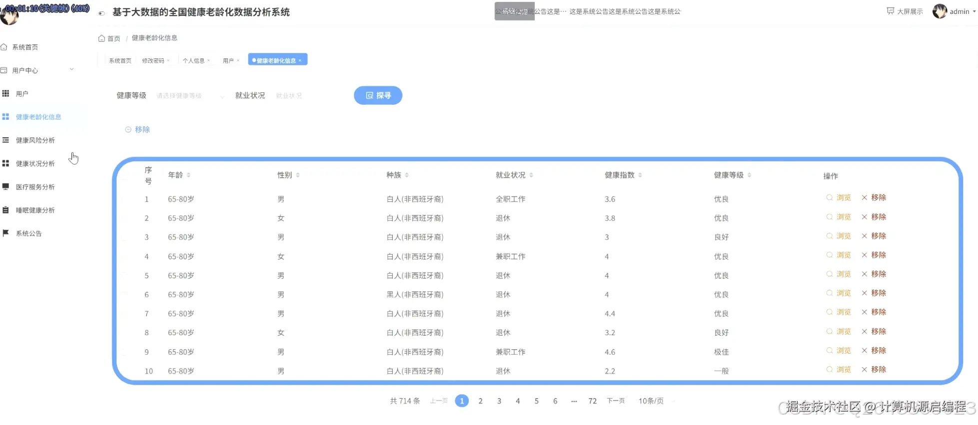The width and height of the screenshot is (978, 425).
Task: Click the blue 探寻 search button
Action: (x=378, y=95)
